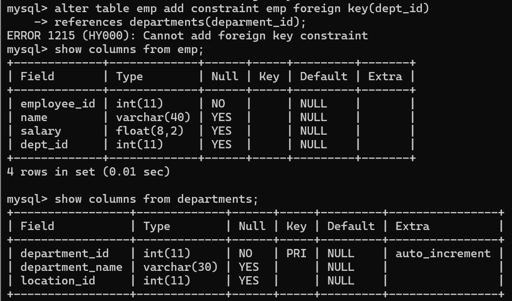Click the PRI key value
This screenshot has height=301, width=512.
[x=296, y=253]
